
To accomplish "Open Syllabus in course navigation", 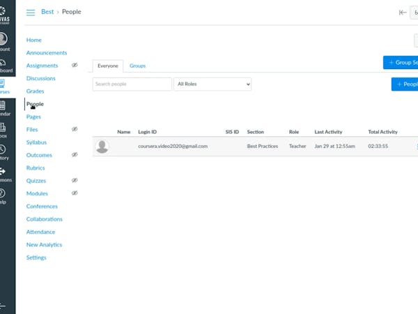I will pos(36,142).
